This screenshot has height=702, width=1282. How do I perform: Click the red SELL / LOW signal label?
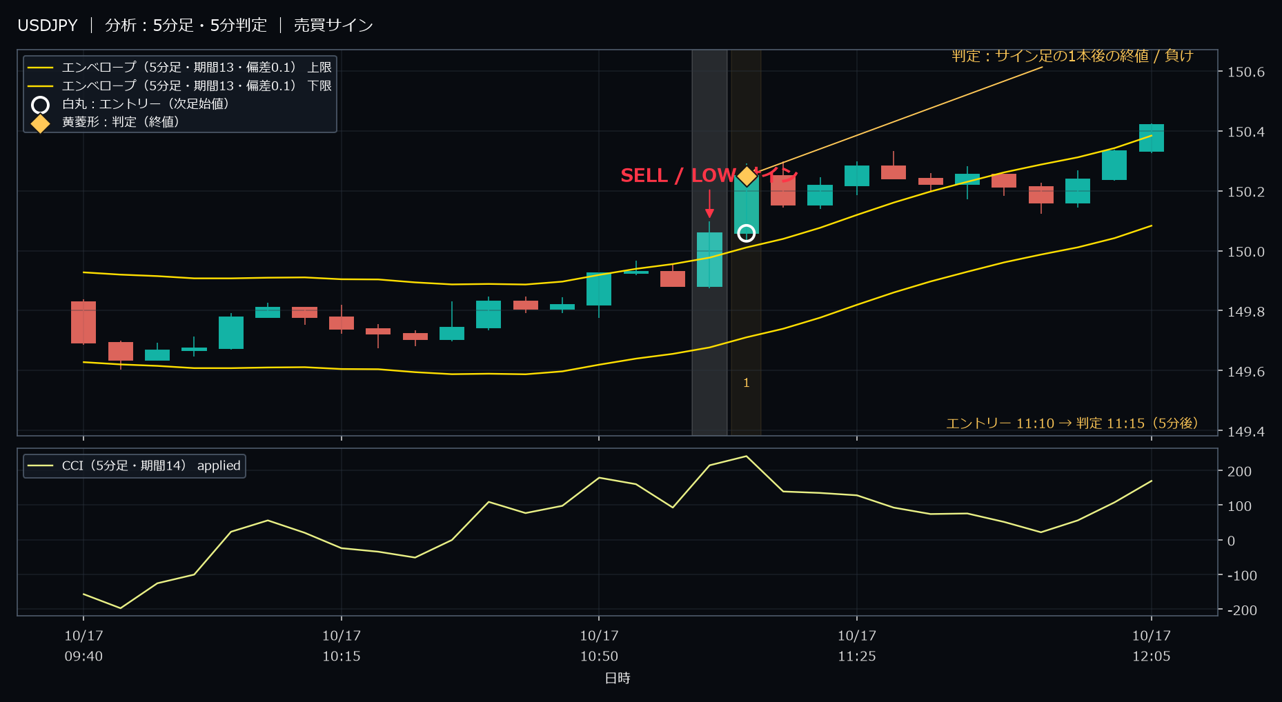pos(709,175)
